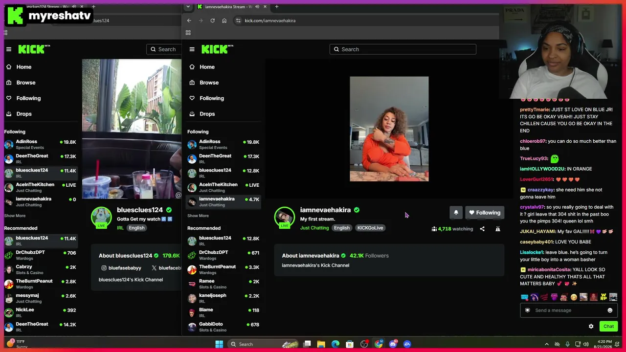The image size is (626, 352).
Task: Open Browse in the blueclues124 window sidebar
Action: tap(25, 83)
